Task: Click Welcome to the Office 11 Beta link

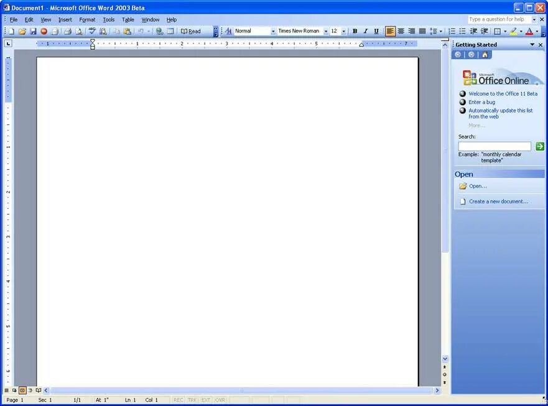Action: [503, 94]
